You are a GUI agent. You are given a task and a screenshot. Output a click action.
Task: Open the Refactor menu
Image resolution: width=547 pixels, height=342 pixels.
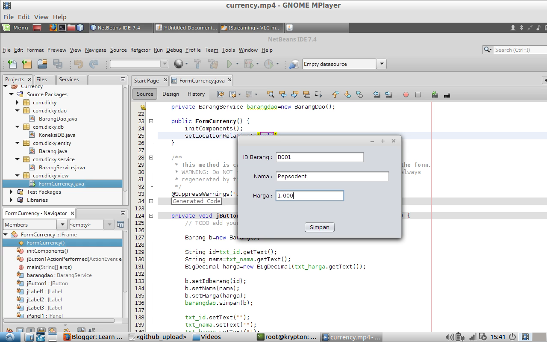[140, 50]
